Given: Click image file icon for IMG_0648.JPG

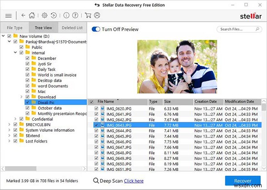Looking at the screenshot, I should 103,153.
